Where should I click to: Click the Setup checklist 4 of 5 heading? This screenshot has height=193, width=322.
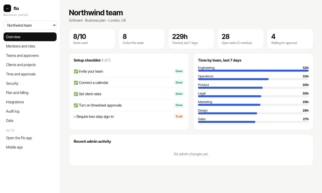coord(92,60)
